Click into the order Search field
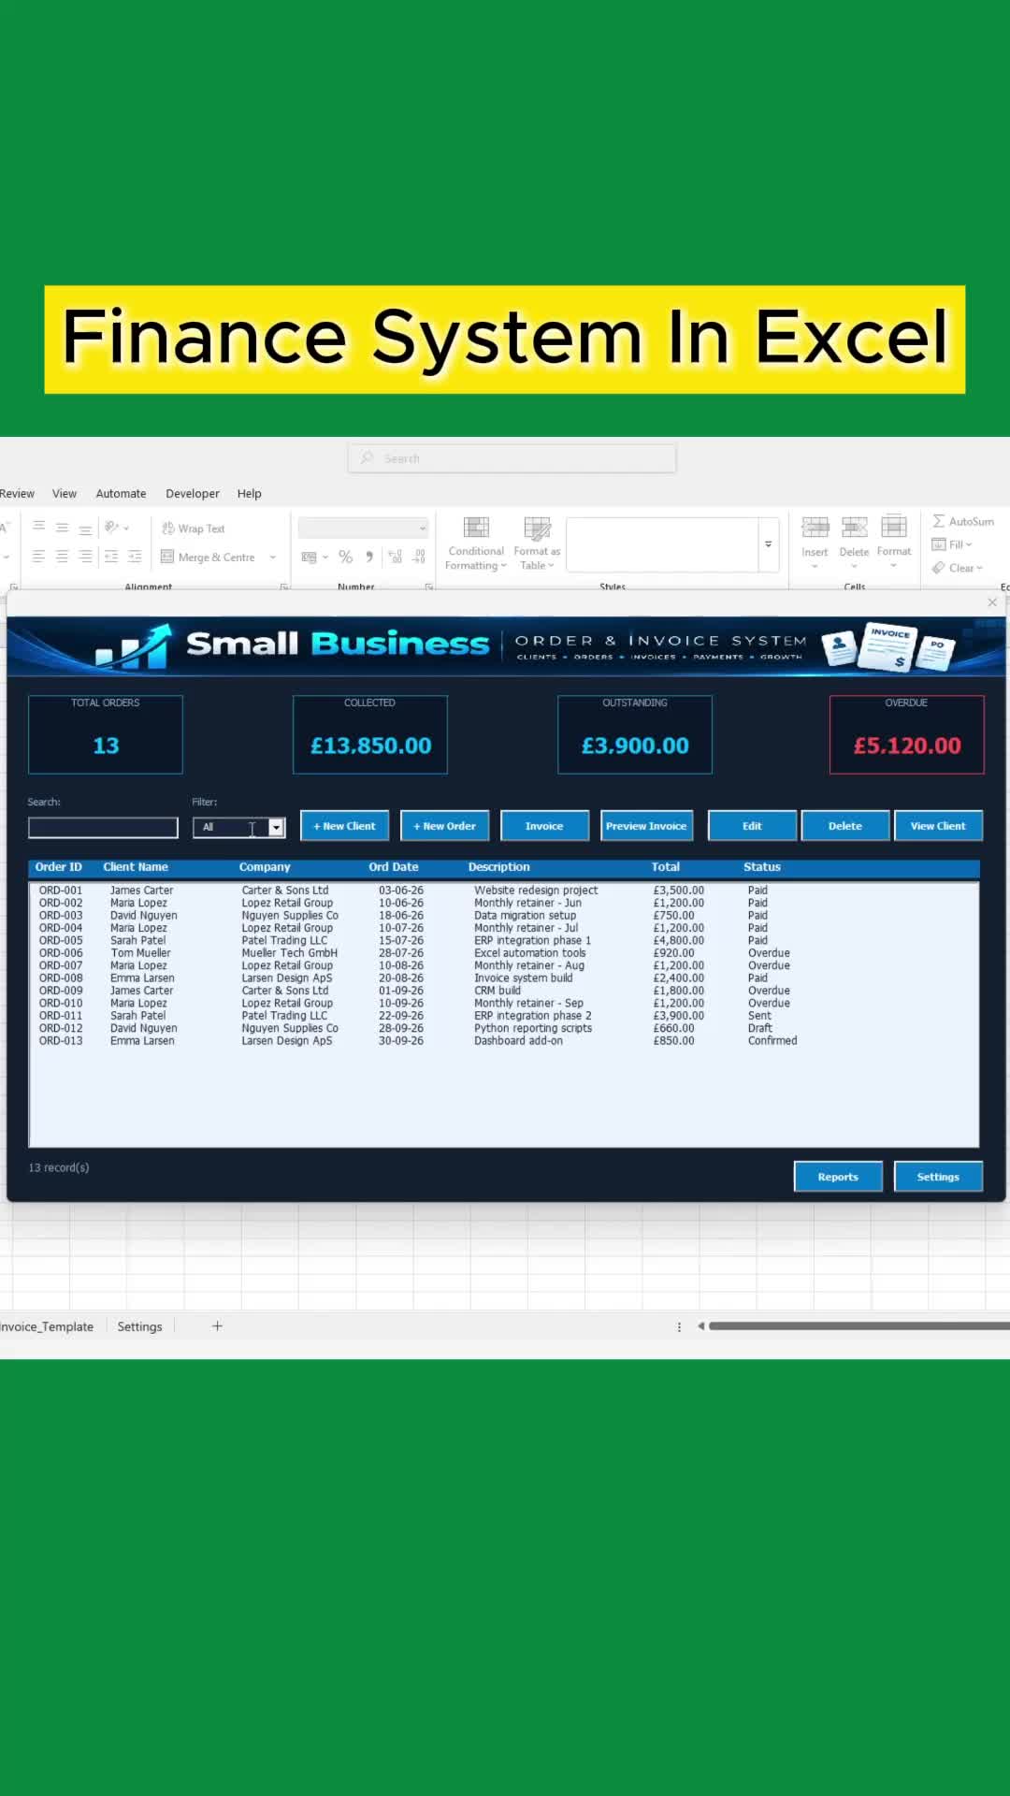 click(x=103, y=828)
